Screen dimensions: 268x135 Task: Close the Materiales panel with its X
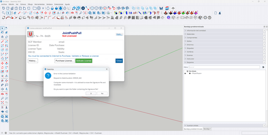(264, 34)
